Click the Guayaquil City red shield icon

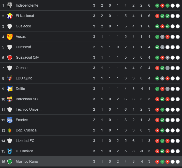pyautogui.click(x=10, y=58)
